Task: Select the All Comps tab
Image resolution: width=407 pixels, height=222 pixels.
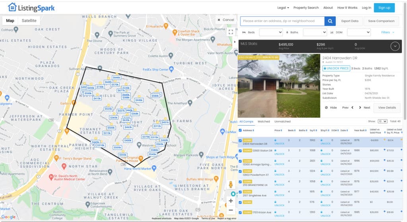Action: tap(246, 121)
